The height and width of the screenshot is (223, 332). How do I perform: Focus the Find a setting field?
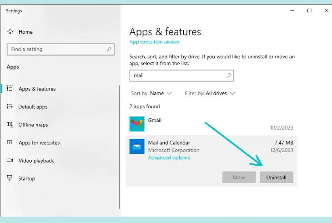[x=60, y=50]
